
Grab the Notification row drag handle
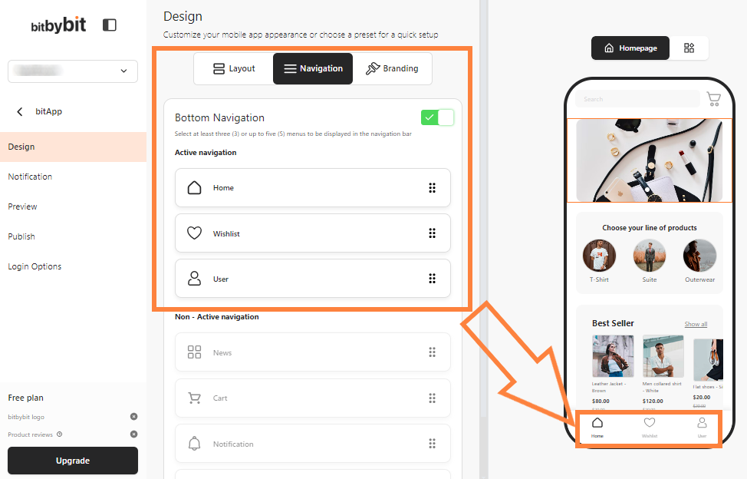pos(432,444)
